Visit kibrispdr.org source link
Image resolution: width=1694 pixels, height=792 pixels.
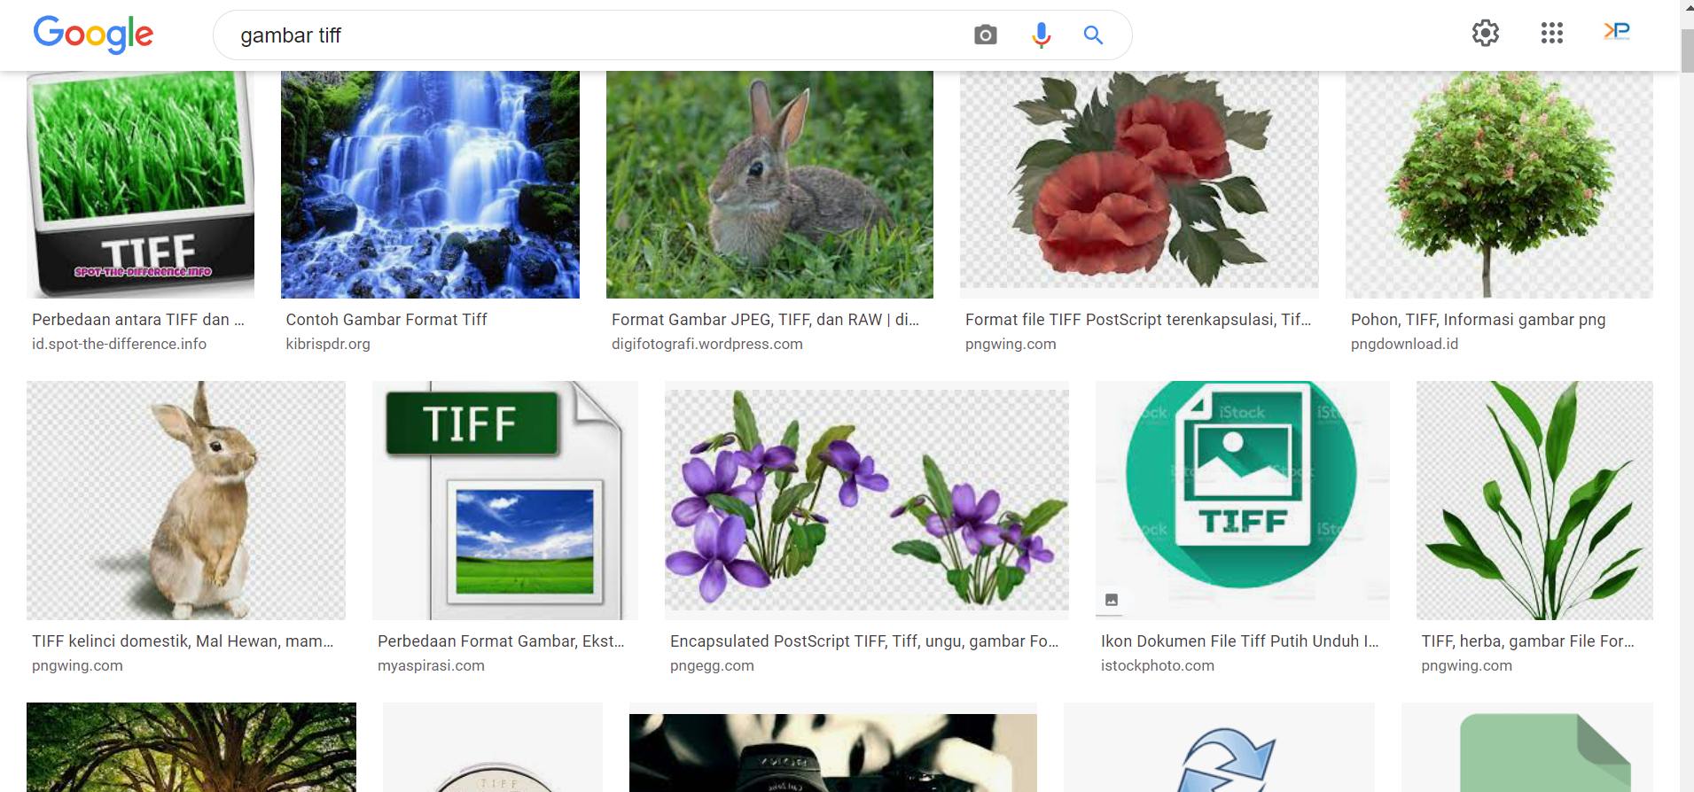pyautogui.click(x=328, y=344)
